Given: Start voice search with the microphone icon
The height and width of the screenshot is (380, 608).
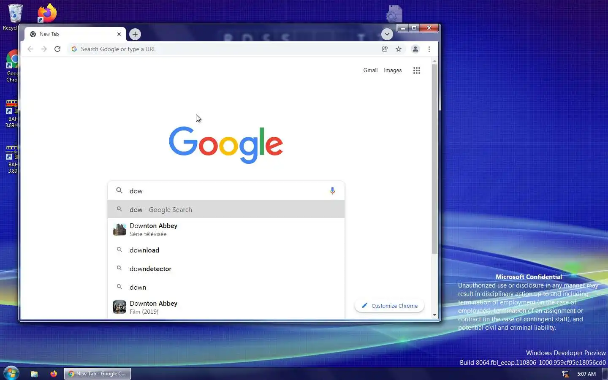Looking at the screenshot, I should pyautogui.click(x=332, y=191).
